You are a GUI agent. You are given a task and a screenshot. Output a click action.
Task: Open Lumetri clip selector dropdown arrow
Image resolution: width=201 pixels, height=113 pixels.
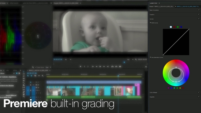click(x=176, y=6)
